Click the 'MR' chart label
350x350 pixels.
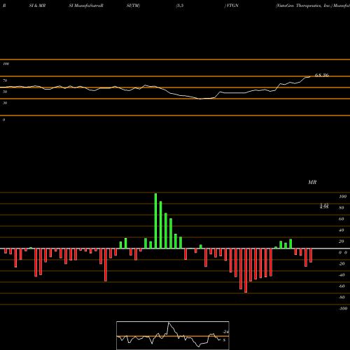click(312, 182)
